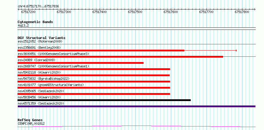Click the magenta CENPC gene line
This screenshot has height=130, width=264.
[136, 126]
